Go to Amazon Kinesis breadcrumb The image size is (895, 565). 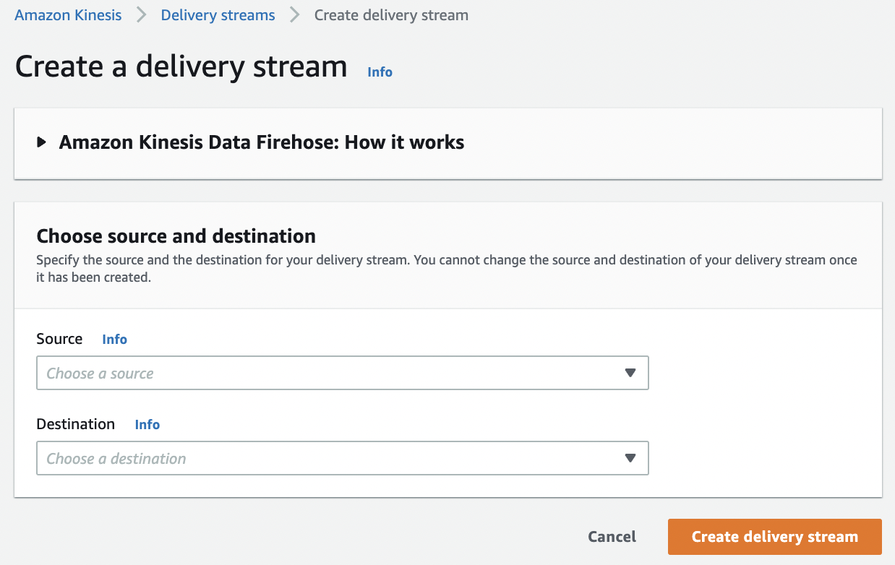(x=68, y=15)
